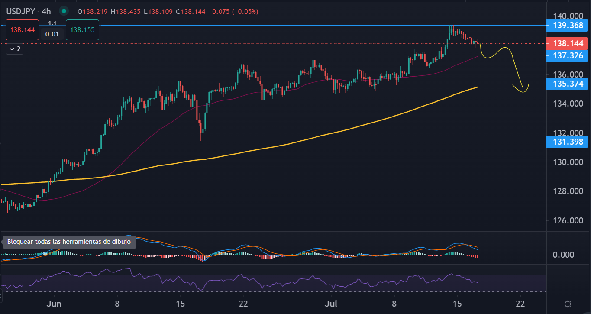Click the spread value 0.01
The width and height of the screenshot is (591, 314).
52,33
